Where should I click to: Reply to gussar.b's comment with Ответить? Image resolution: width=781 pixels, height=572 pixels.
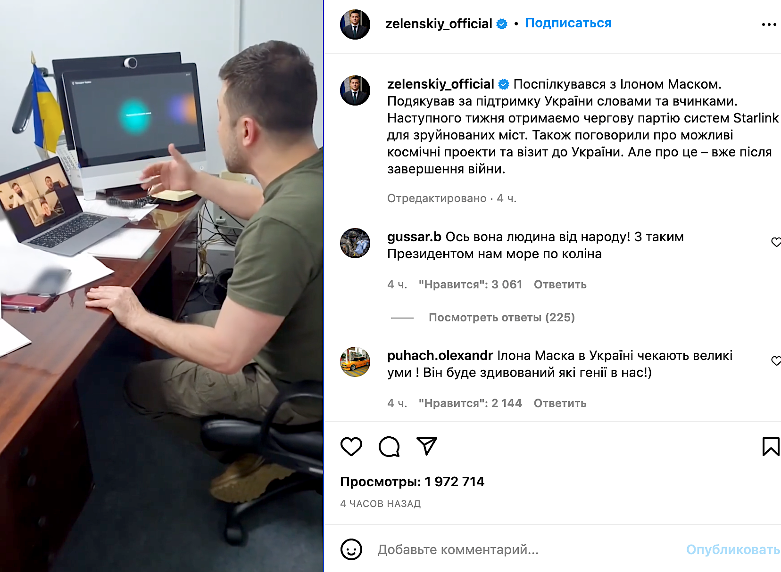point(560,285)
